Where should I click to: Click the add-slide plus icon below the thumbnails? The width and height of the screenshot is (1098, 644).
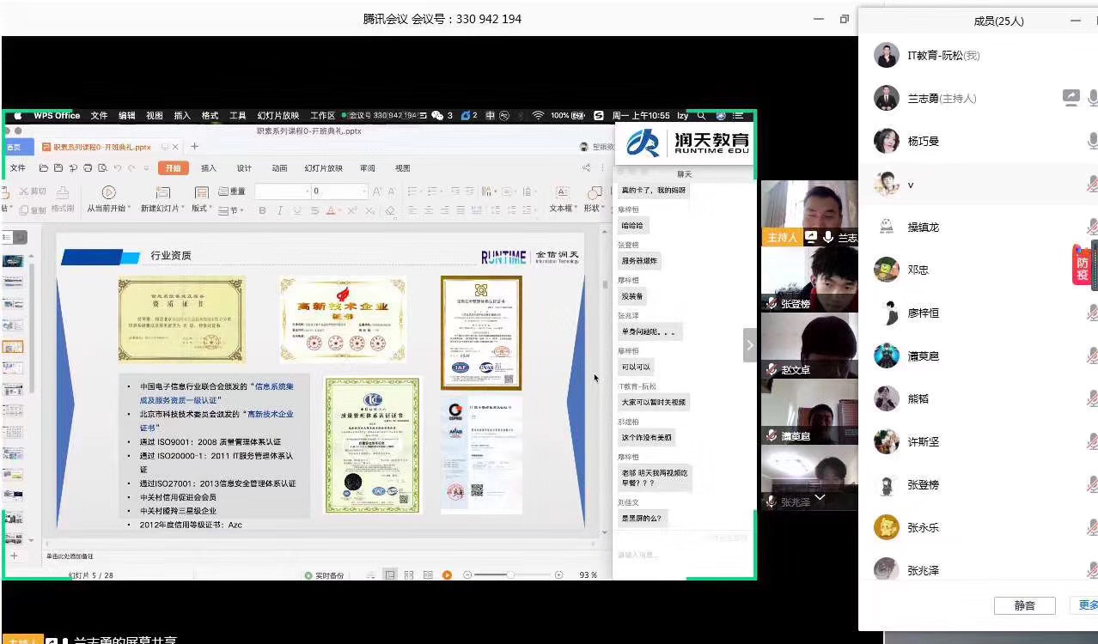click(x=14, y=556)
